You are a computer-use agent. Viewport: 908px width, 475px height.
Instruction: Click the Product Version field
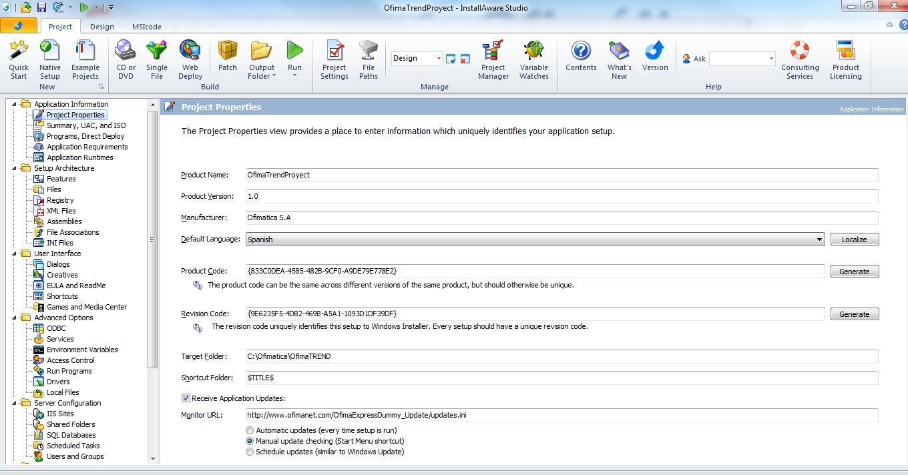coord(562,196)
